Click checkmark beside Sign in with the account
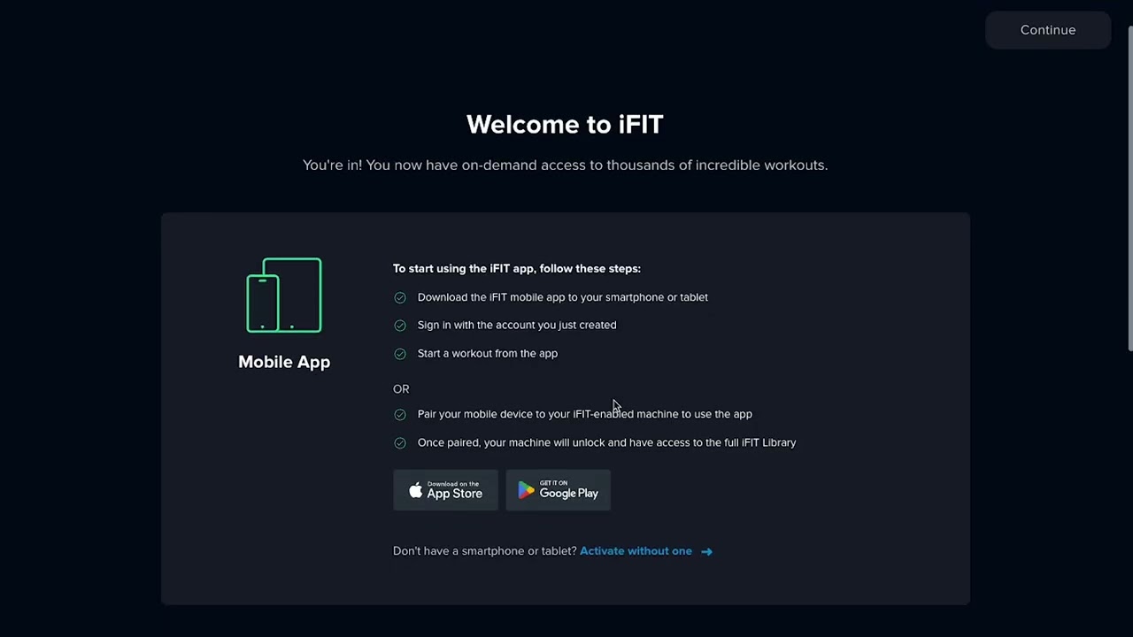The height and width of the screenshot is (637, 1133). click(400, 326)
